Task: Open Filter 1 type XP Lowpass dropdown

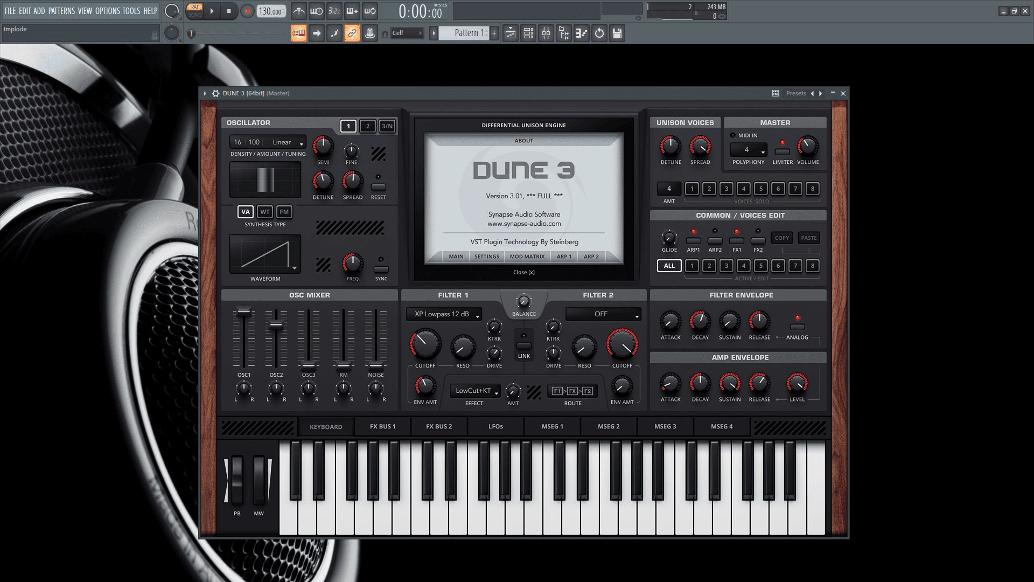Action: coord(444,314)
